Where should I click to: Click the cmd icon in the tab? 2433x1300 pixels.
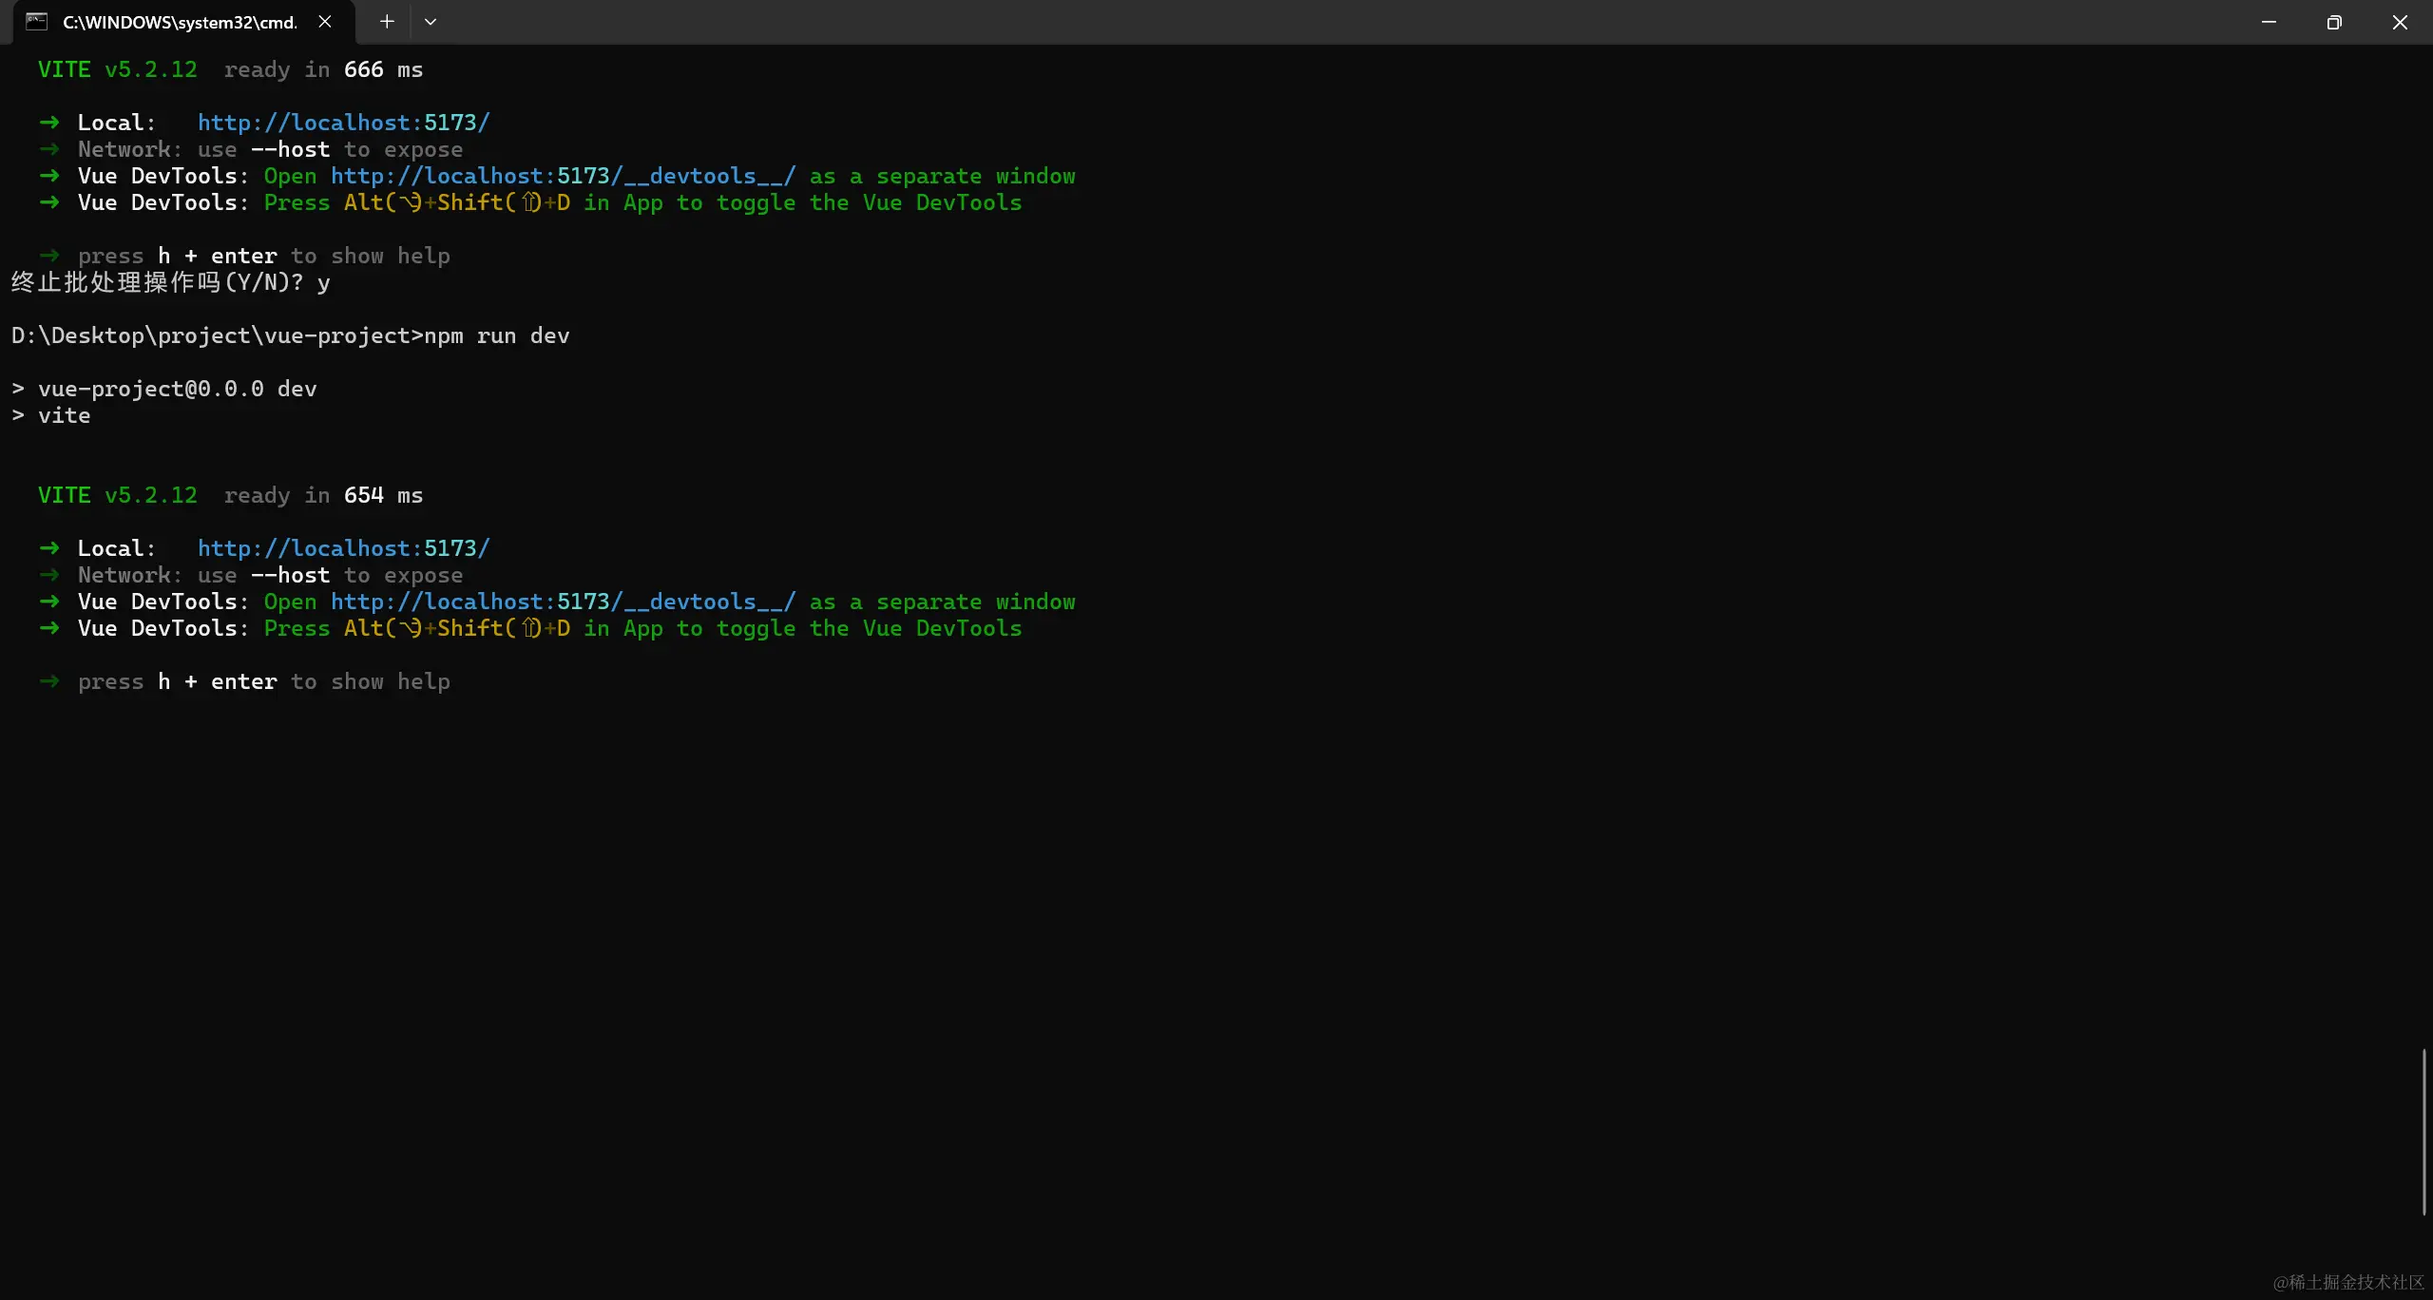tap(36, 22)
